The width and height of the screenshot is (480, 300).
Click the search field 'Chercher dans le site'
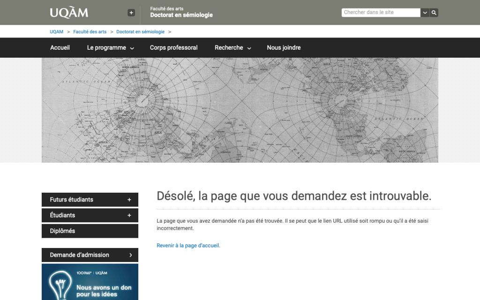[x=381, y=13]
